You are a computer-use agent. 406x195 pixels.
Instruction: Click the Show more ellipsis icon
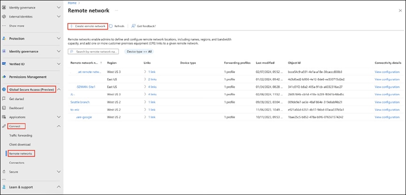[x=4, y=26]
